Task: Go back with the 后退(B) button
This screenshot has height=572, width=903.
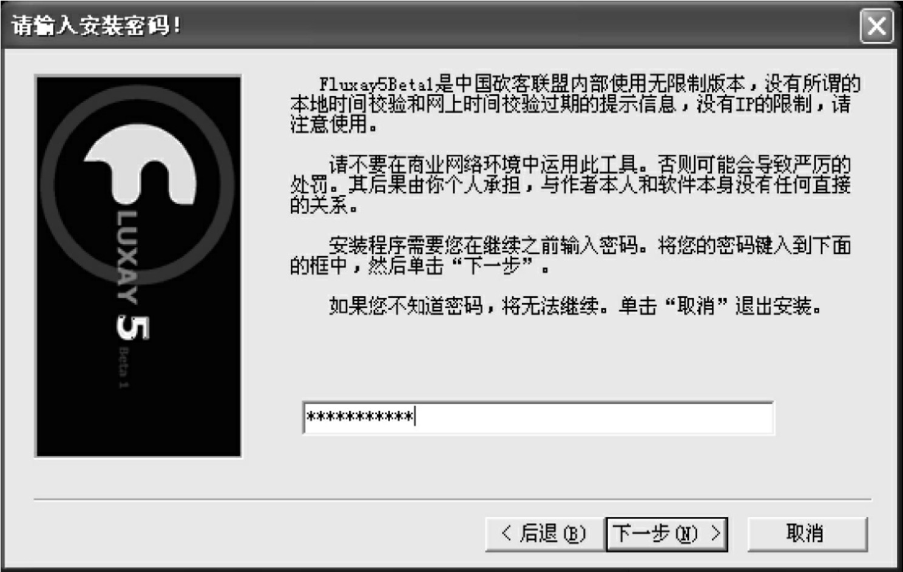Action: tap(544, 534)
